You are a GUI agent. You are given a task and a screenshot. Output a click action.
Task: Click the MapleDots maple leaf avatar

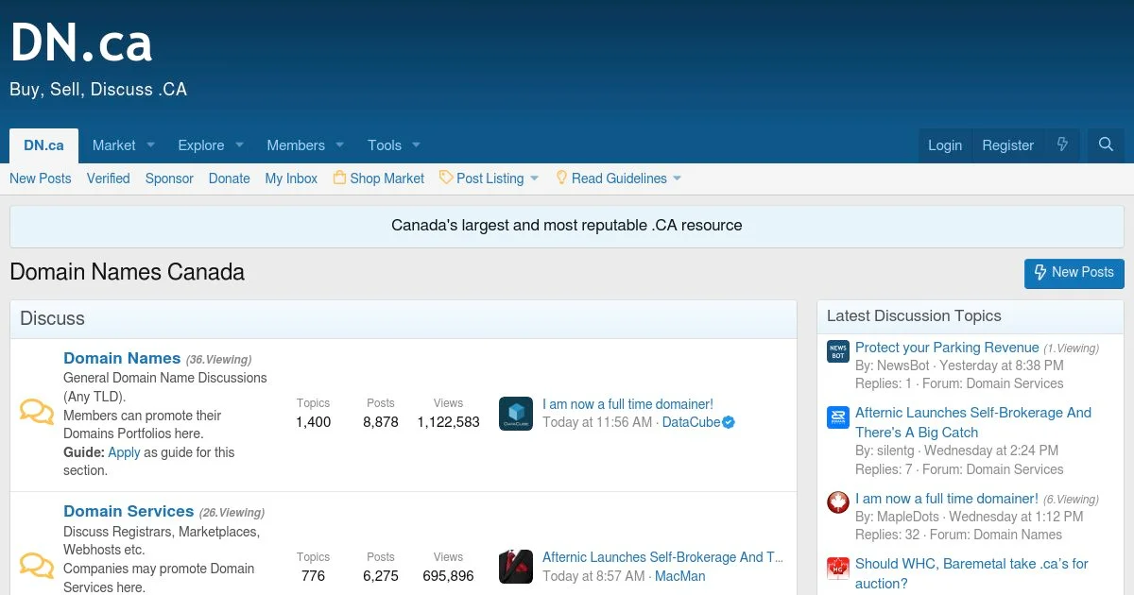click(x=838, y=502)
